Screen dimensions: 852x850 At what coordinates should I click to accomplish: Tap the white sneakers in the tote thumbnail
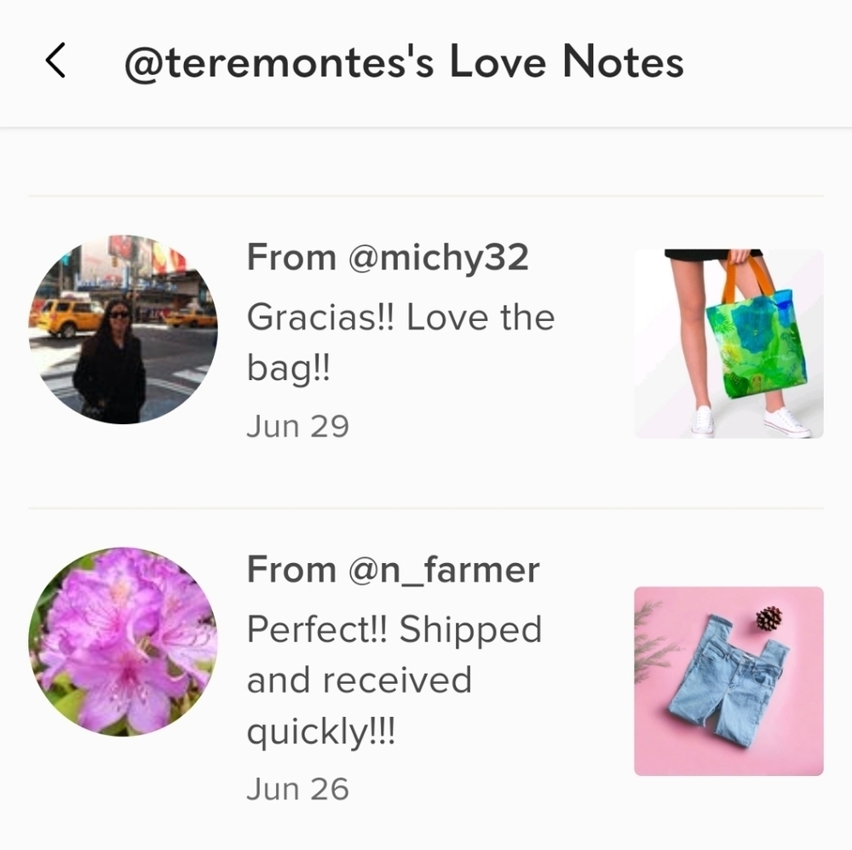click(751, 421)
